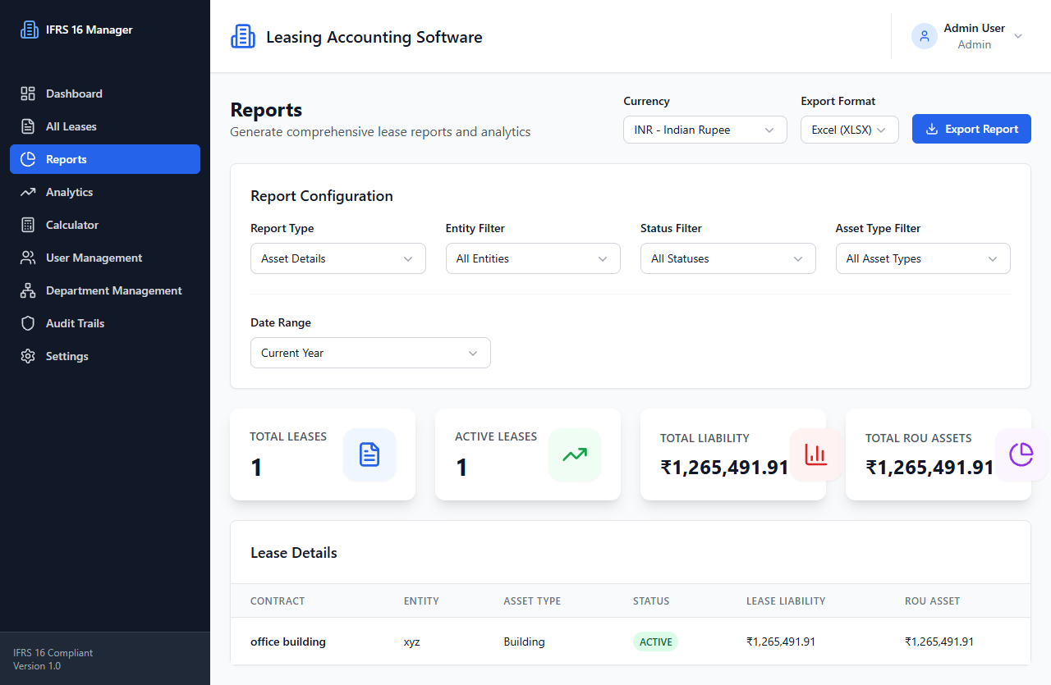Image resolution: width=1051 pixels, height=685 pixels.
Task: Expand the Report Type dropdown Asset Details
Action: [338, 258]
